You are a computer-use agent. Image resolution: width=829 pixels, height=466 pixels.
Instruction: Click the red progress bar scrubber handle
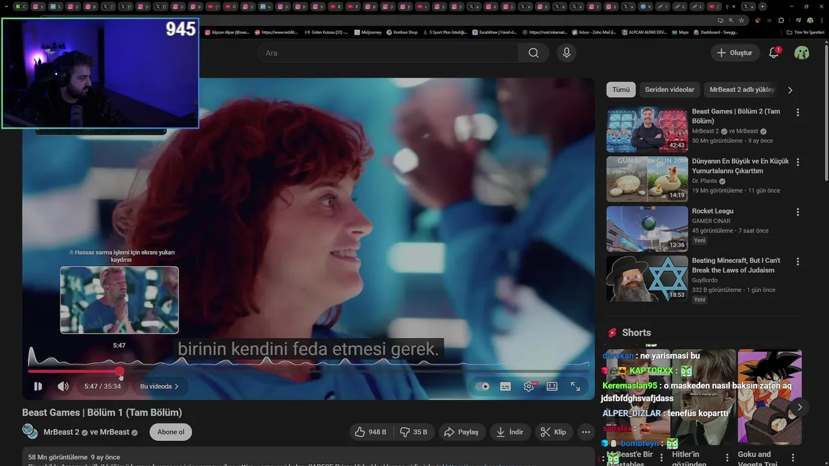click(x=120, y=372)
